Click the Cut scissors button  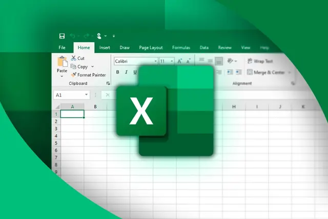(x=77, y=58)
